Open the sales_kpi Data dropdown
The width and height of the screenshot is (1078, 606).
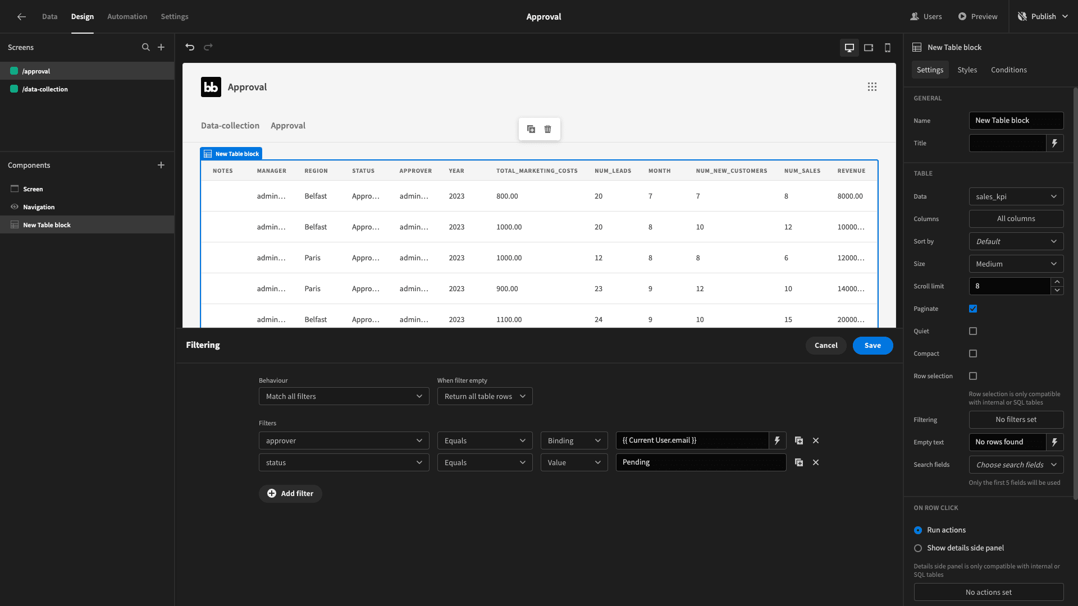click(1016, 196)
